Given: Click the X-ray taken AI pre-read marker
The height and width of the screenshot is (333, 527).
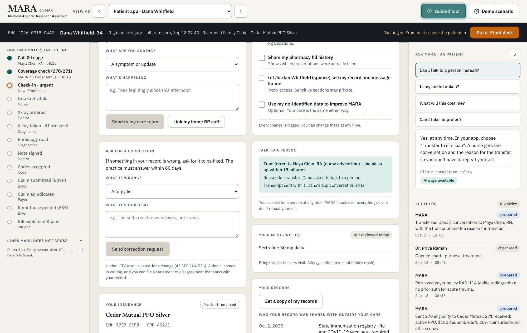Looking at the screenshot, I should (9, 126).
